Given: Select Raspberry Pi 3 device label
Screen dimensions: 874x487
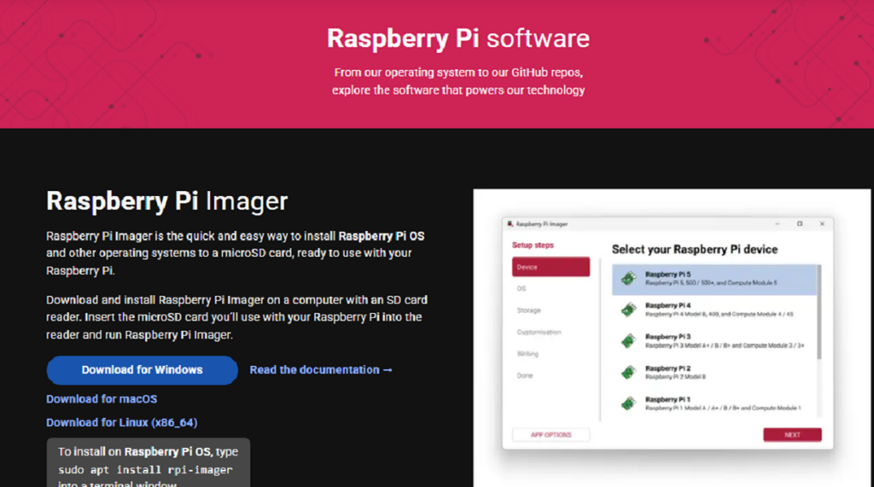Looking at the screenshot, I should pos(667,337).
